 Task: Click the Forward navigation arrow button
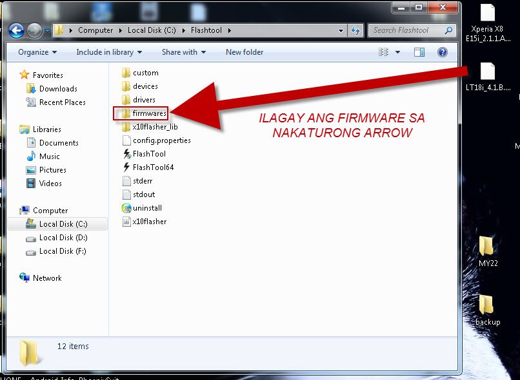pyautogui.click(x=34, y=31)
